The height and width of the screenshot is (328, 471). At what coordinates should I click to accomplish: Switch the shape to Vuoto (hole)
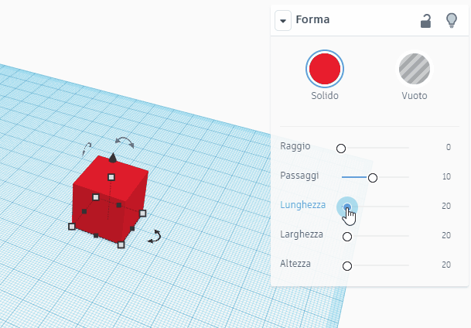[x=415, y=70]
